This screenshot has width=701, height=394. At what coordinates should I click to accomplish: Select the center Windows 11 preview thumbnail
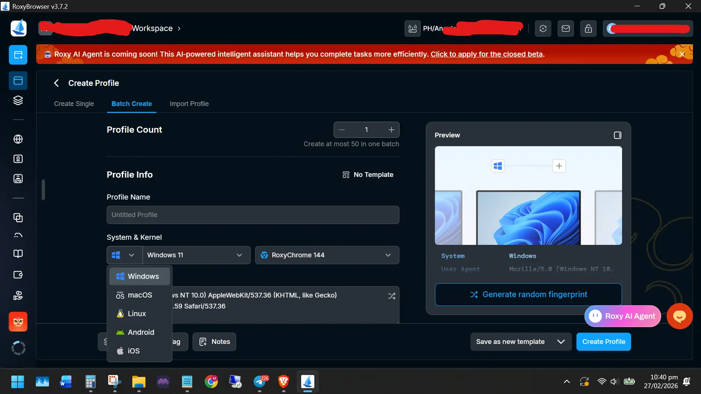click(528, 218)
